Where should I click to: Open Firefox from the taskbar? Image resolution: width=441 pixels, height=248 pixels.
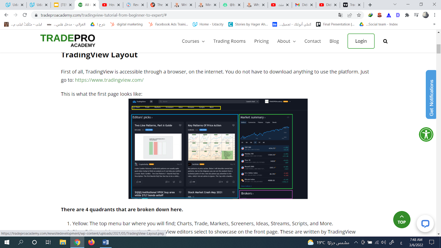91,242
